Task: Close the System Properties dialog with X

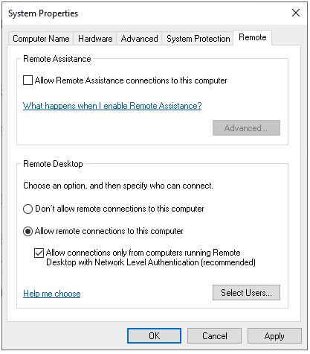Action: click(296, 13)
